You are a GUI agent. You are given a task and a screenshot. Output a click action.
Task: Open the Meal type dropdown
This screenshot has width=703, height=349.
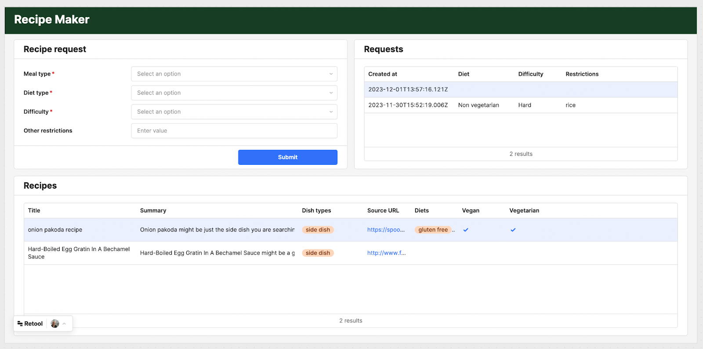pos(234,74)
